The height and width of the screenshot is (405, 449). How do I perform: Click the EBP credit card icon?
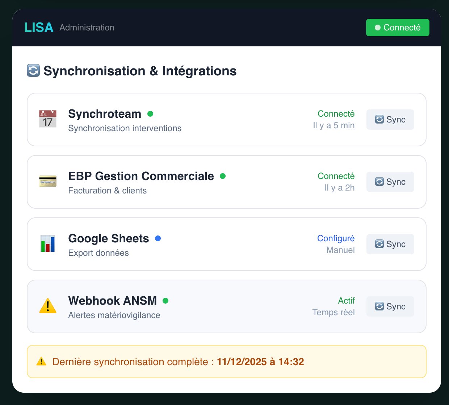click(x=48, y=181)
